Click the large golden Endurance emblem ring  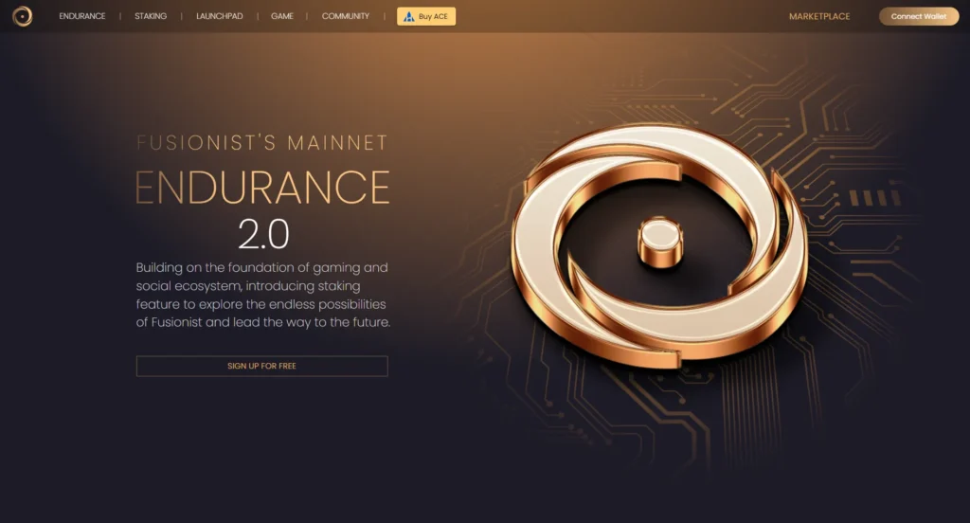tap(659, 245)
